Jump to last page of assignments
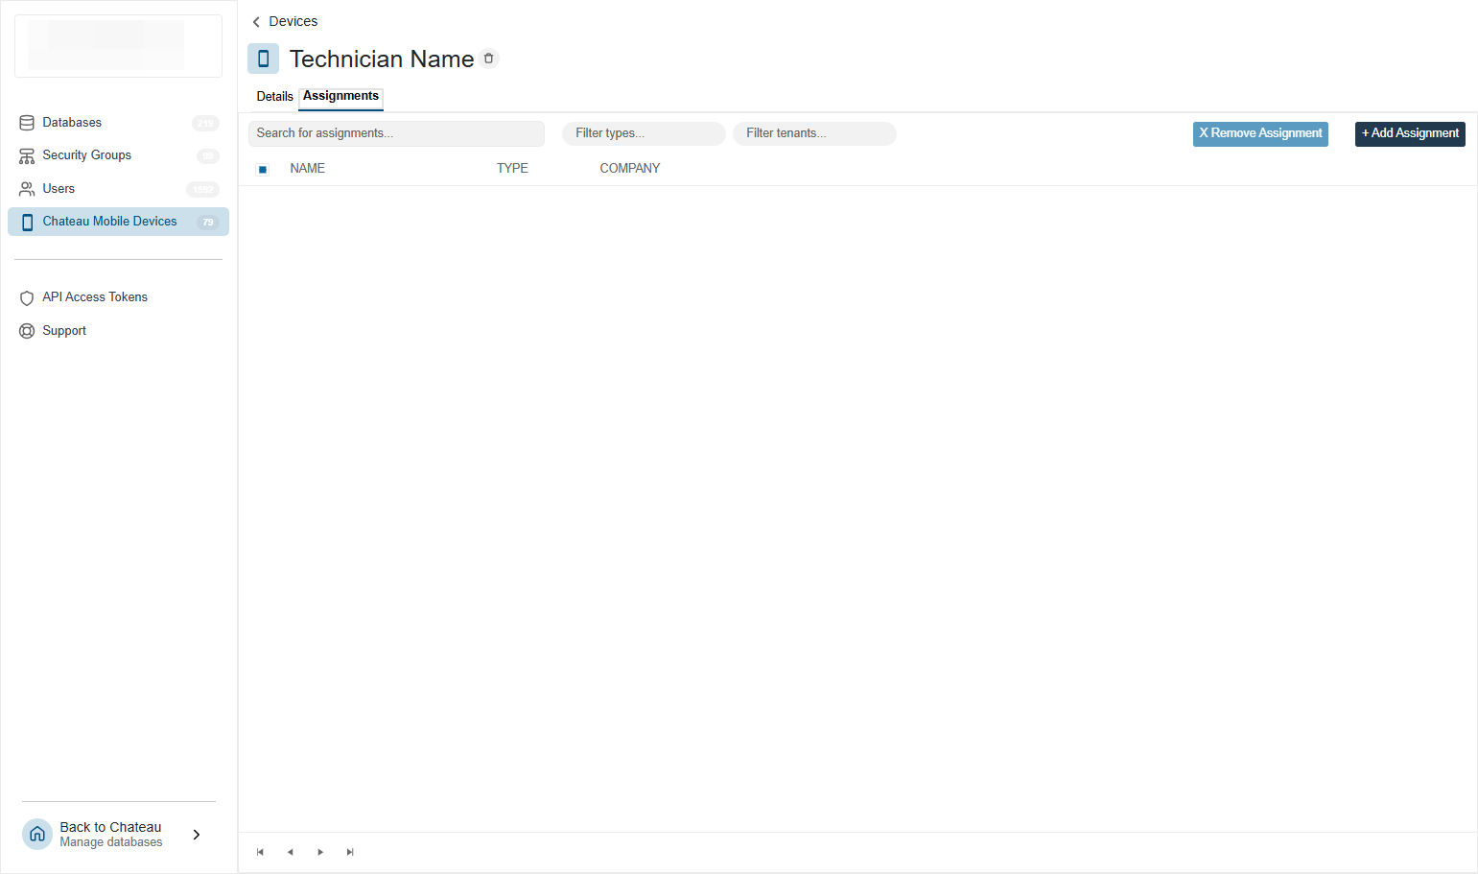1478x874 pixels. (x=350, y=852)
